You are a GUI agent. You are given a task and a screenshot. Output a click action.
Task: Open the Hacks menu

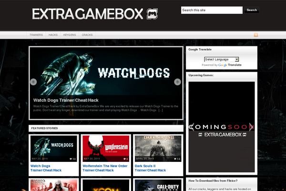(x=53, y=35)
